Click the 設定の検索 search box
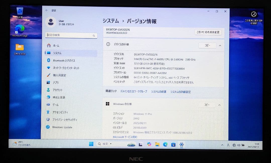 click(x=71, y=36)
